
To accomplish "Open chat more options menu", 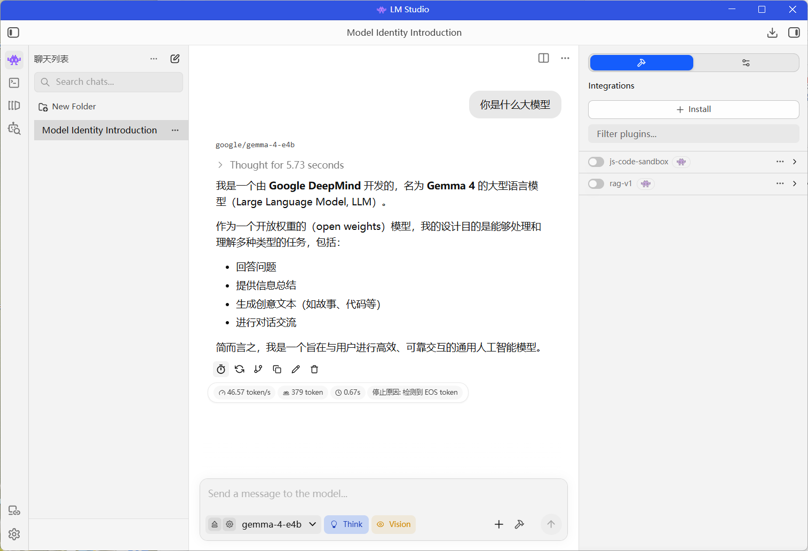I will [565, 58].
